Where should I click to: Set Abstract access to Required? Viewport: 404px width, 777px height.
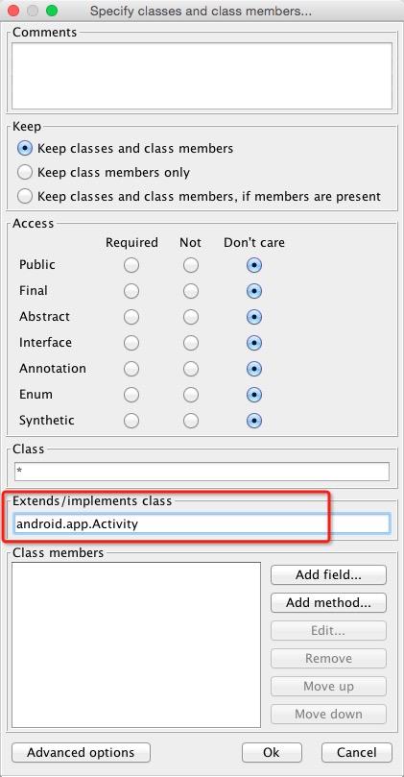[131, 317]
